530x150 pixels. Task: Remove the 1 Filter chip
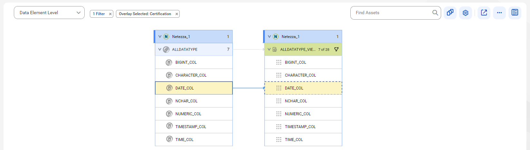click(x=110, y=14)
